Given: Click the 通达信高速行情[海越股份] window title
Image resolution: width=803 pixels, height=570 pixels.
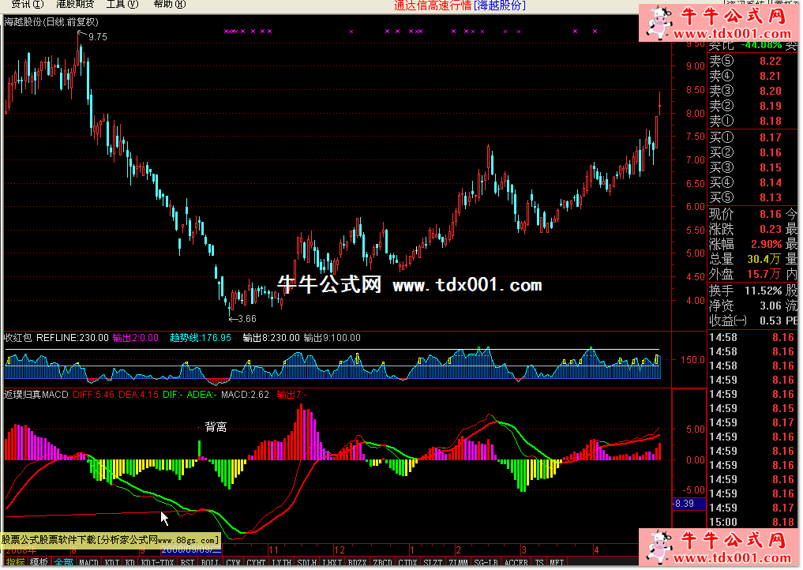Looking at the screenshot, I should click(x=460, y=6).
